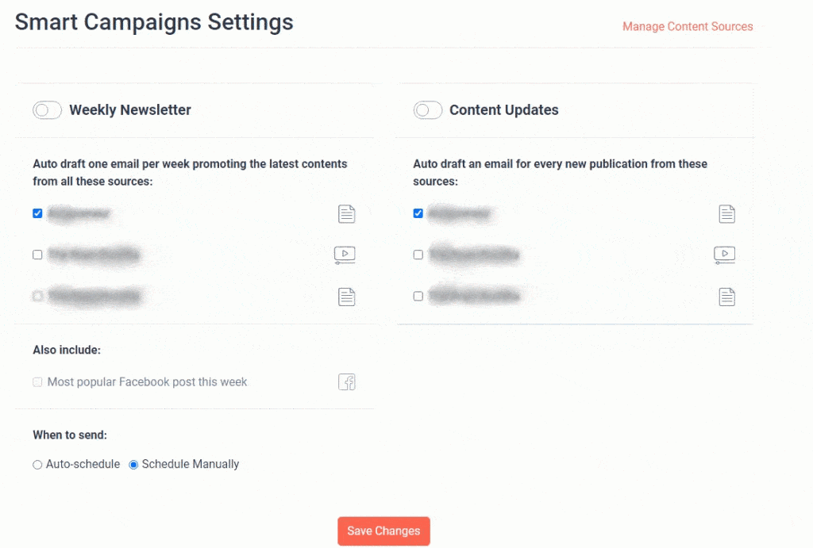Tick Most popular Facebook post checkbox

37,382
